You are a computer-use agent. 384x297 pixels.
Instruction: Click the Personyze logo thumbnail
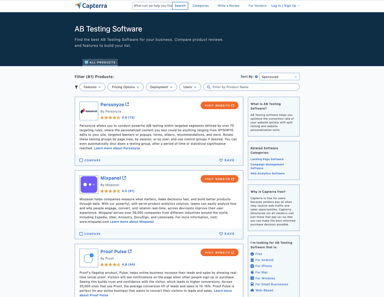(89, 111)
